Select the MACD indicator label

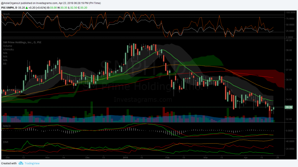(7, 126)
